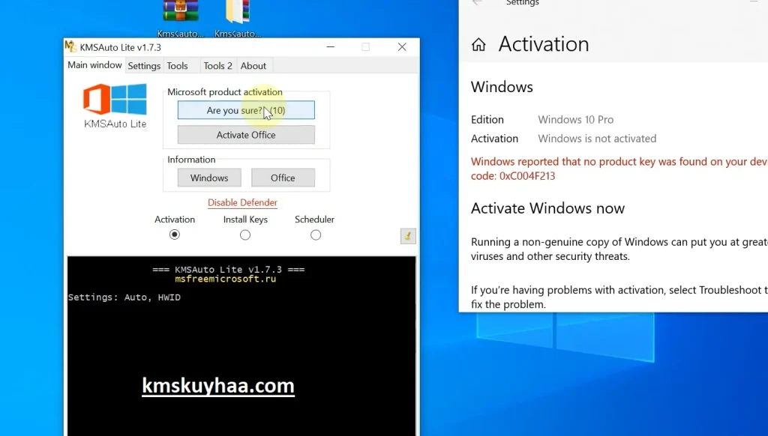
Task: Switch to the Settings tab
Action: point(144,66)
